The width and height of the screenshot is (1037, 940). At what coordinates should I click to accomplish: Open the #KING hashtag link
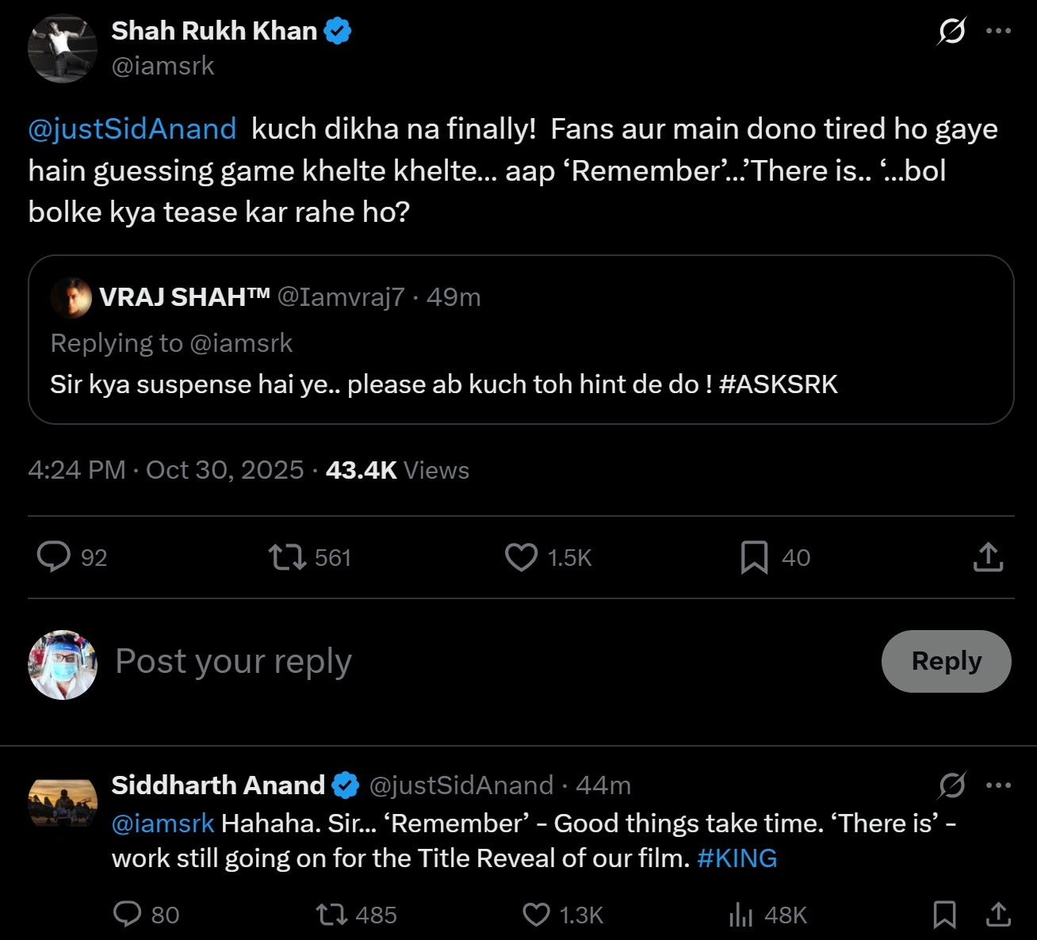click(737, 858)
